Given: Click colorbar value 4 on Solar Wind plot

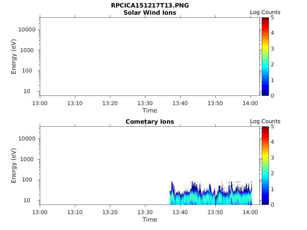Looking at the screenshot, I should click(272, 33).
